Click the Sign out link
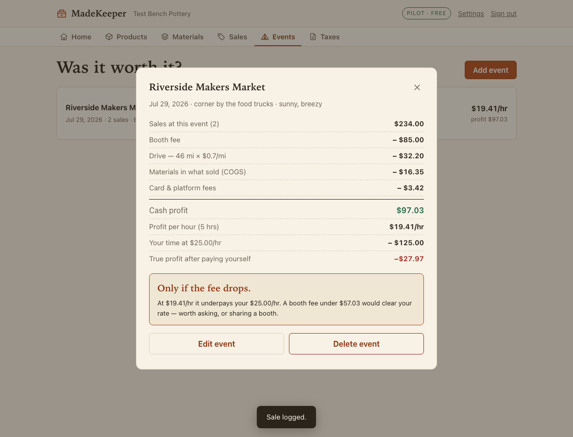The height and width of the screenshot is (437, 573). tap(504, 14)
